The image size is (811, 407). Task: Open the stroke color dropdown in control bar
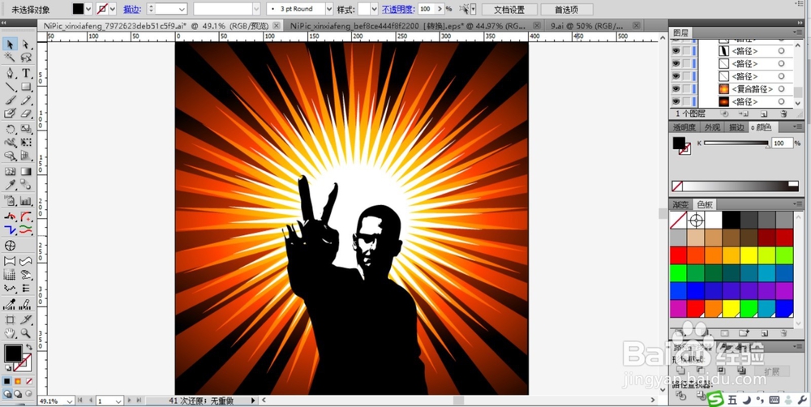click(x=112, y=9)
